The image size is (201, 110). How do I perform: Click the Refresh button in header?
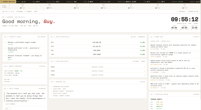[181, 11]
